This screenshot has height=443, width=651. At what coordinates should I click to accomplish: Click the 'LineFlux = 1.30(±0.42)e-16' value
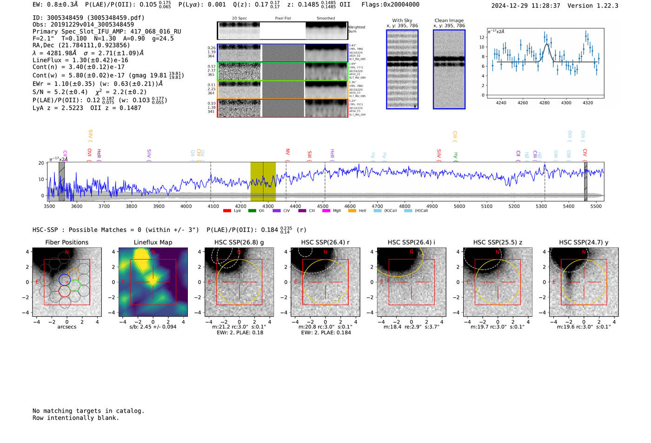tap(80, 60)
